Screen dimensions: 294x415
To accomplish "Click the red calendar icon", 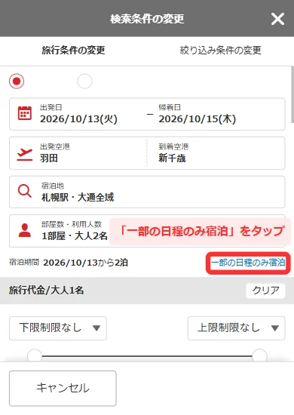I will point(25,113).
